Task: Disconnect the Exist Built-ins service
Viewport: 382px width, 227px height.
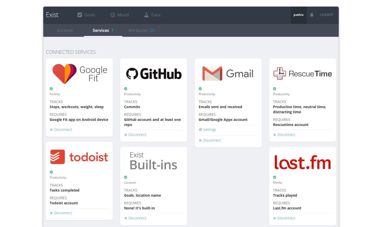Action: click(x=135, y=218)
